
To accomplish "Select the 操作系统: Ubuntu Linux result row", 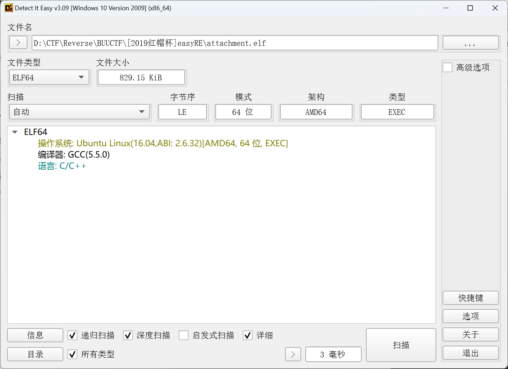I will (163, 143).
